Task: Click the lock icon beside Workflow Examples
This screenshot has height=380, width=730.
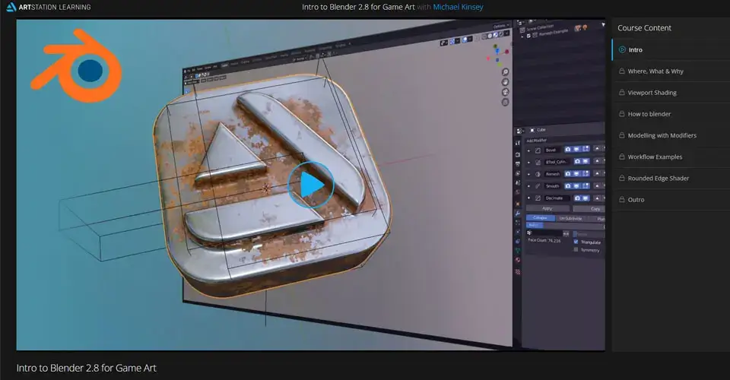Action: [622, 157]
